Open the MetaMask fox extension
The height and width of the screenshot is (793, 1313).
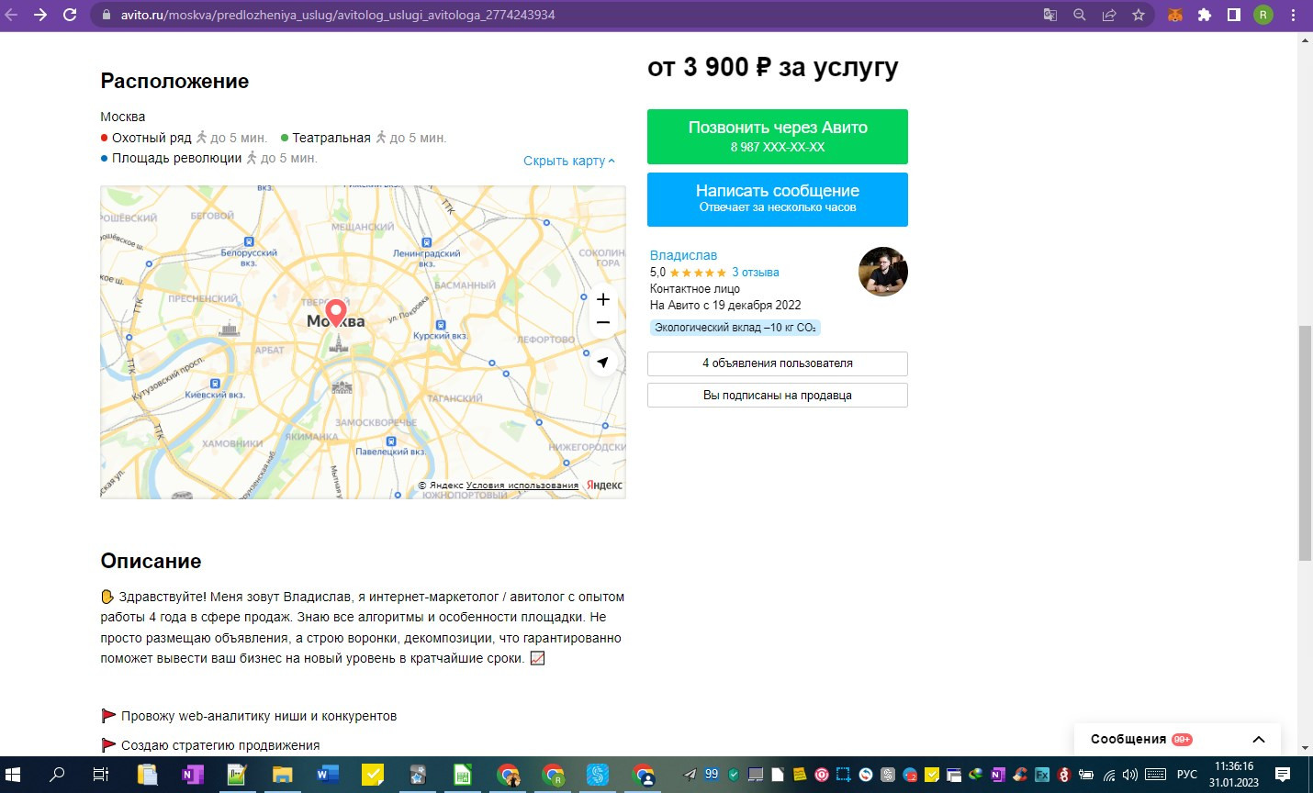(1175, 15)
